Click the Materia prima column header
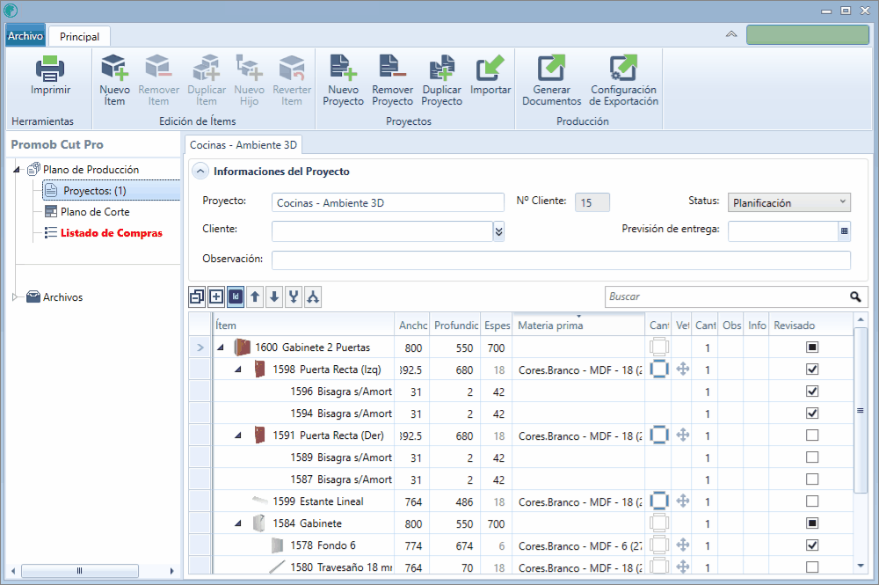Screen dimensions: 879x585 pos(578,325)
